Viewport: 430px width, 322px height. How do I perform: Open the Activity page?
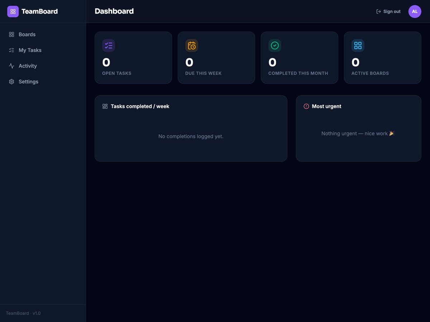[43, 66]
